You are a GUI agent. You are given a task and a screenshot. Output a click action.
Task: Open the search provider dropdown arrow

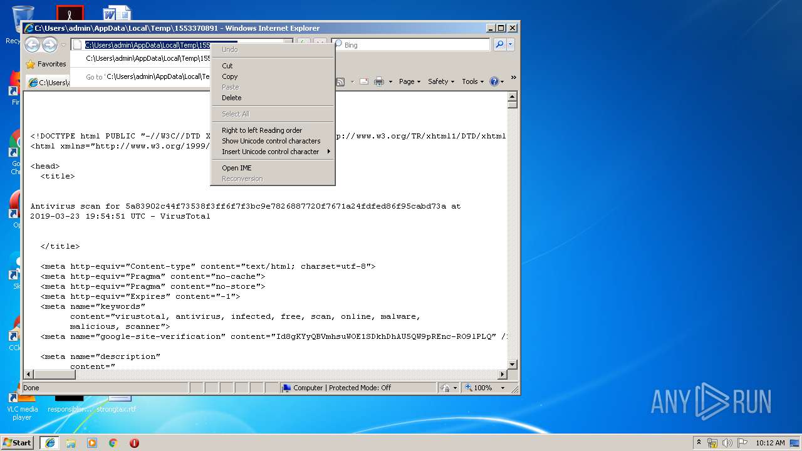(x=511, y=44)
